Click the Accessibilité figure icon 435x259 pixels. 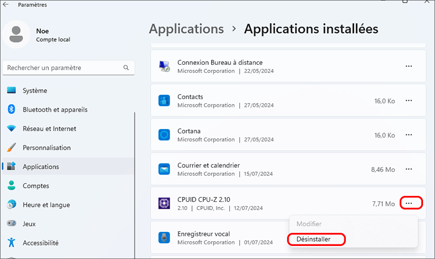pyautogui.click(x=11, y=242)
